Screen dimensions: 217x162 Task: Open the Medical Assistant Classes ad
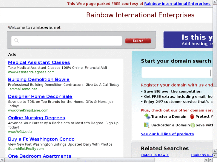pyautogui.click(x=39, y=62)
